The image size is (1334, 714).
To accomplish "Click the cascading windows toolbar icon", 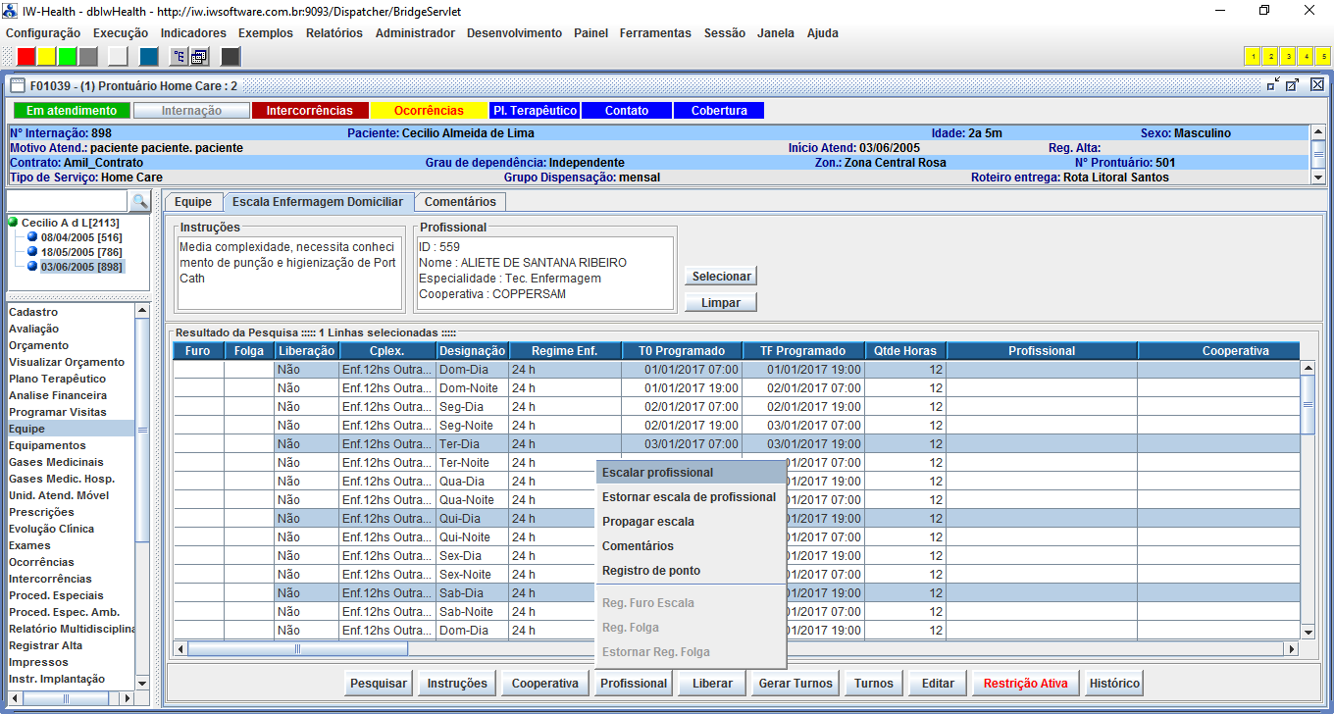I will (199, 56).
